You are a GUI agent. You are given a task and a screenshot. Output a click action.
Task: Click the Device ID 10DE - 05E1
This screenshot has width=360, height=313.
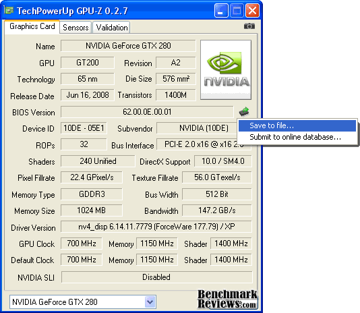point(84,128)
